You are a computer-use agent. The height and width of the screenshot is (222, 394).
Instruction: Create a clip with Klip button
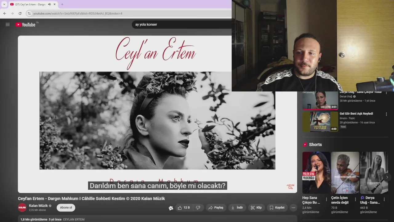pos(256,208)
